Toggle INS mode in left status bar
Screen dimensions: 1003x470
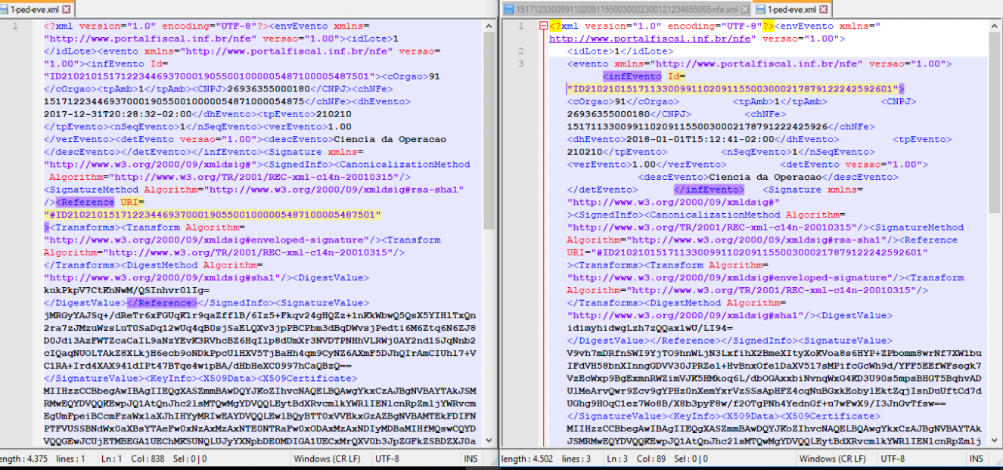[x=470, y=459]
